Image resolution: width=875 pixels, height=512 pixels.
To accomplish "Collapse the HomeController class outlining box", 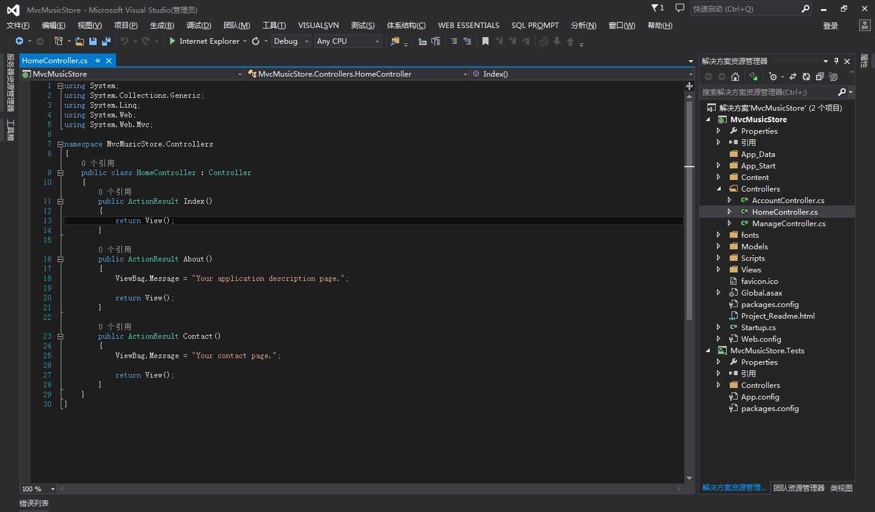I will tap(60, 173).
